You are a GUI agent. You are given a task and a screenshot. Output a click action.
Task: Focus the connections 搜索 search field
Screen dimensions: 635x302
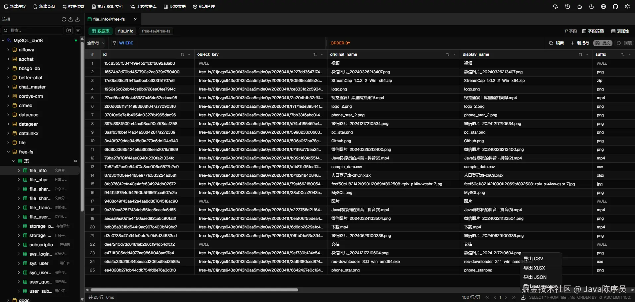pyautogui.click(x=33, y=30)
